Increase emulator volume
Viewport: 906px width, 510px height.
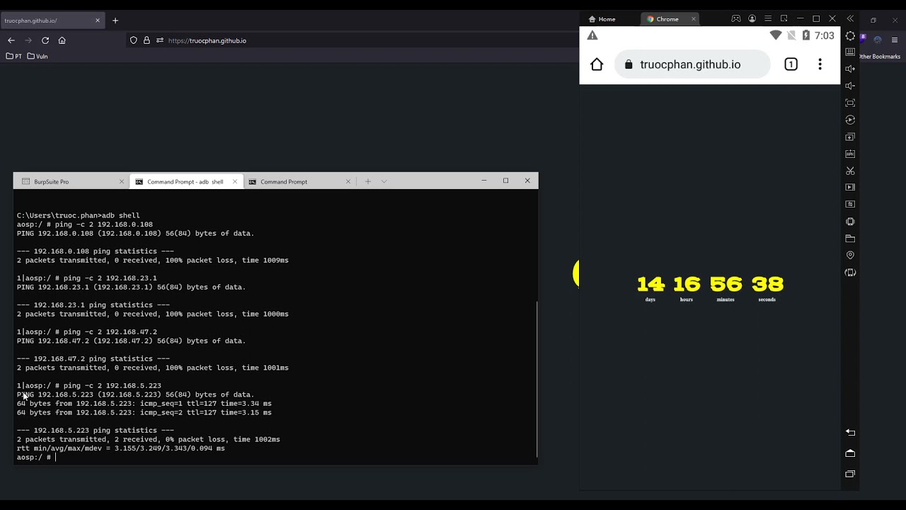[x=850, y=69]
